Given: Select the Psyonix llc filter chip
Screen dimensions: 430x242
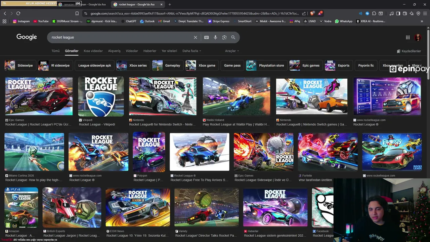Looking at the screenshot, I should (366, 66).
